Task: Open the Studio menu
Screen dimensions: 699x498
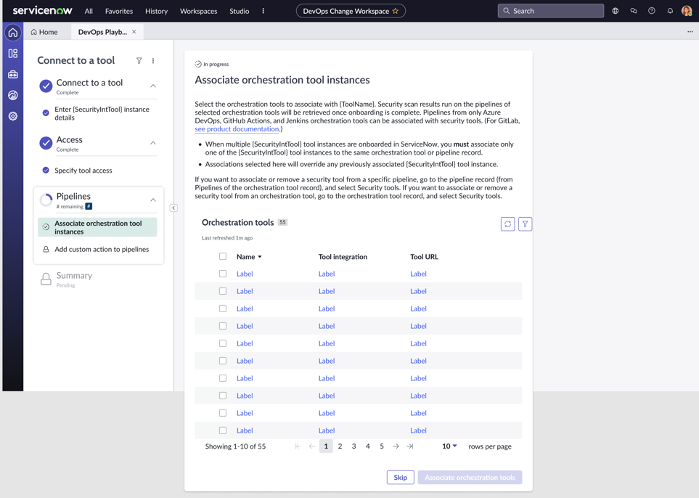Action: coord(240,11)
